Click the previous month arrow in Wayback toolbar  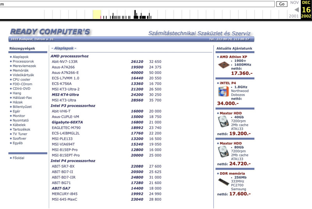tap(297, 9)
